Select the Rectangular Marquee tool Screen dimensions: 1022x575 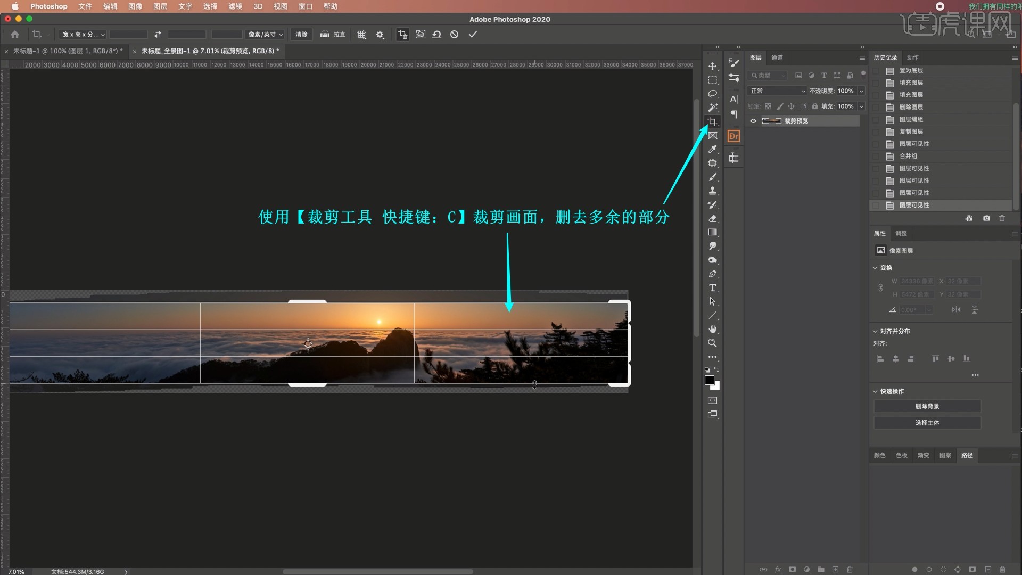(712, 80)
